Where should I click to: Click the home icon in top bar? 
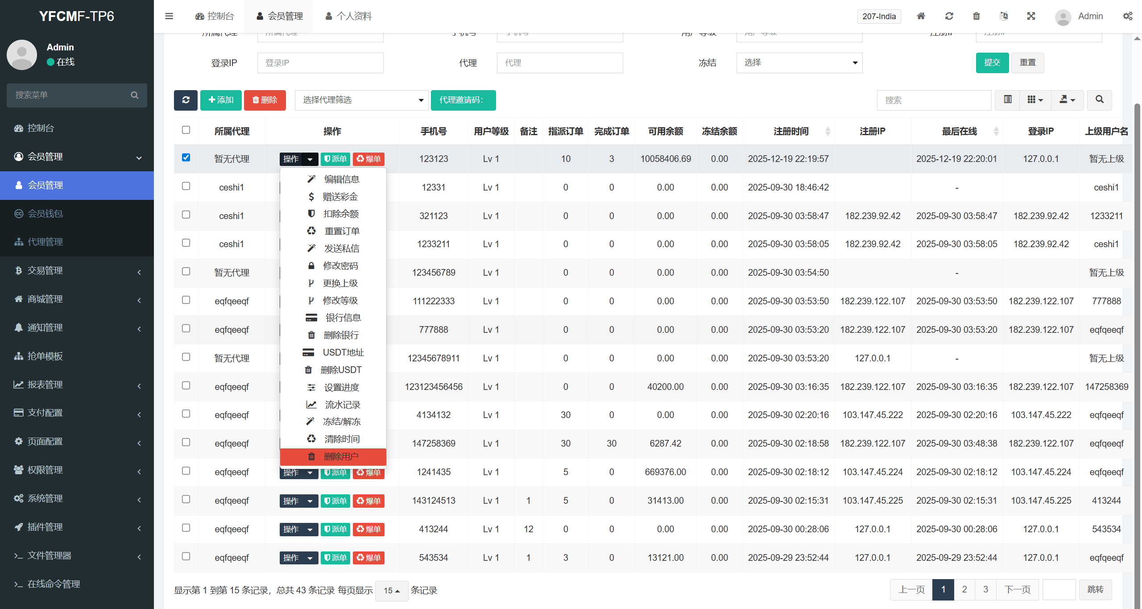point(921,16)
